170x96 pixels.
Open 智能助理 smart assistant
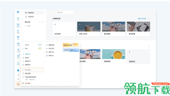point(50,45)
